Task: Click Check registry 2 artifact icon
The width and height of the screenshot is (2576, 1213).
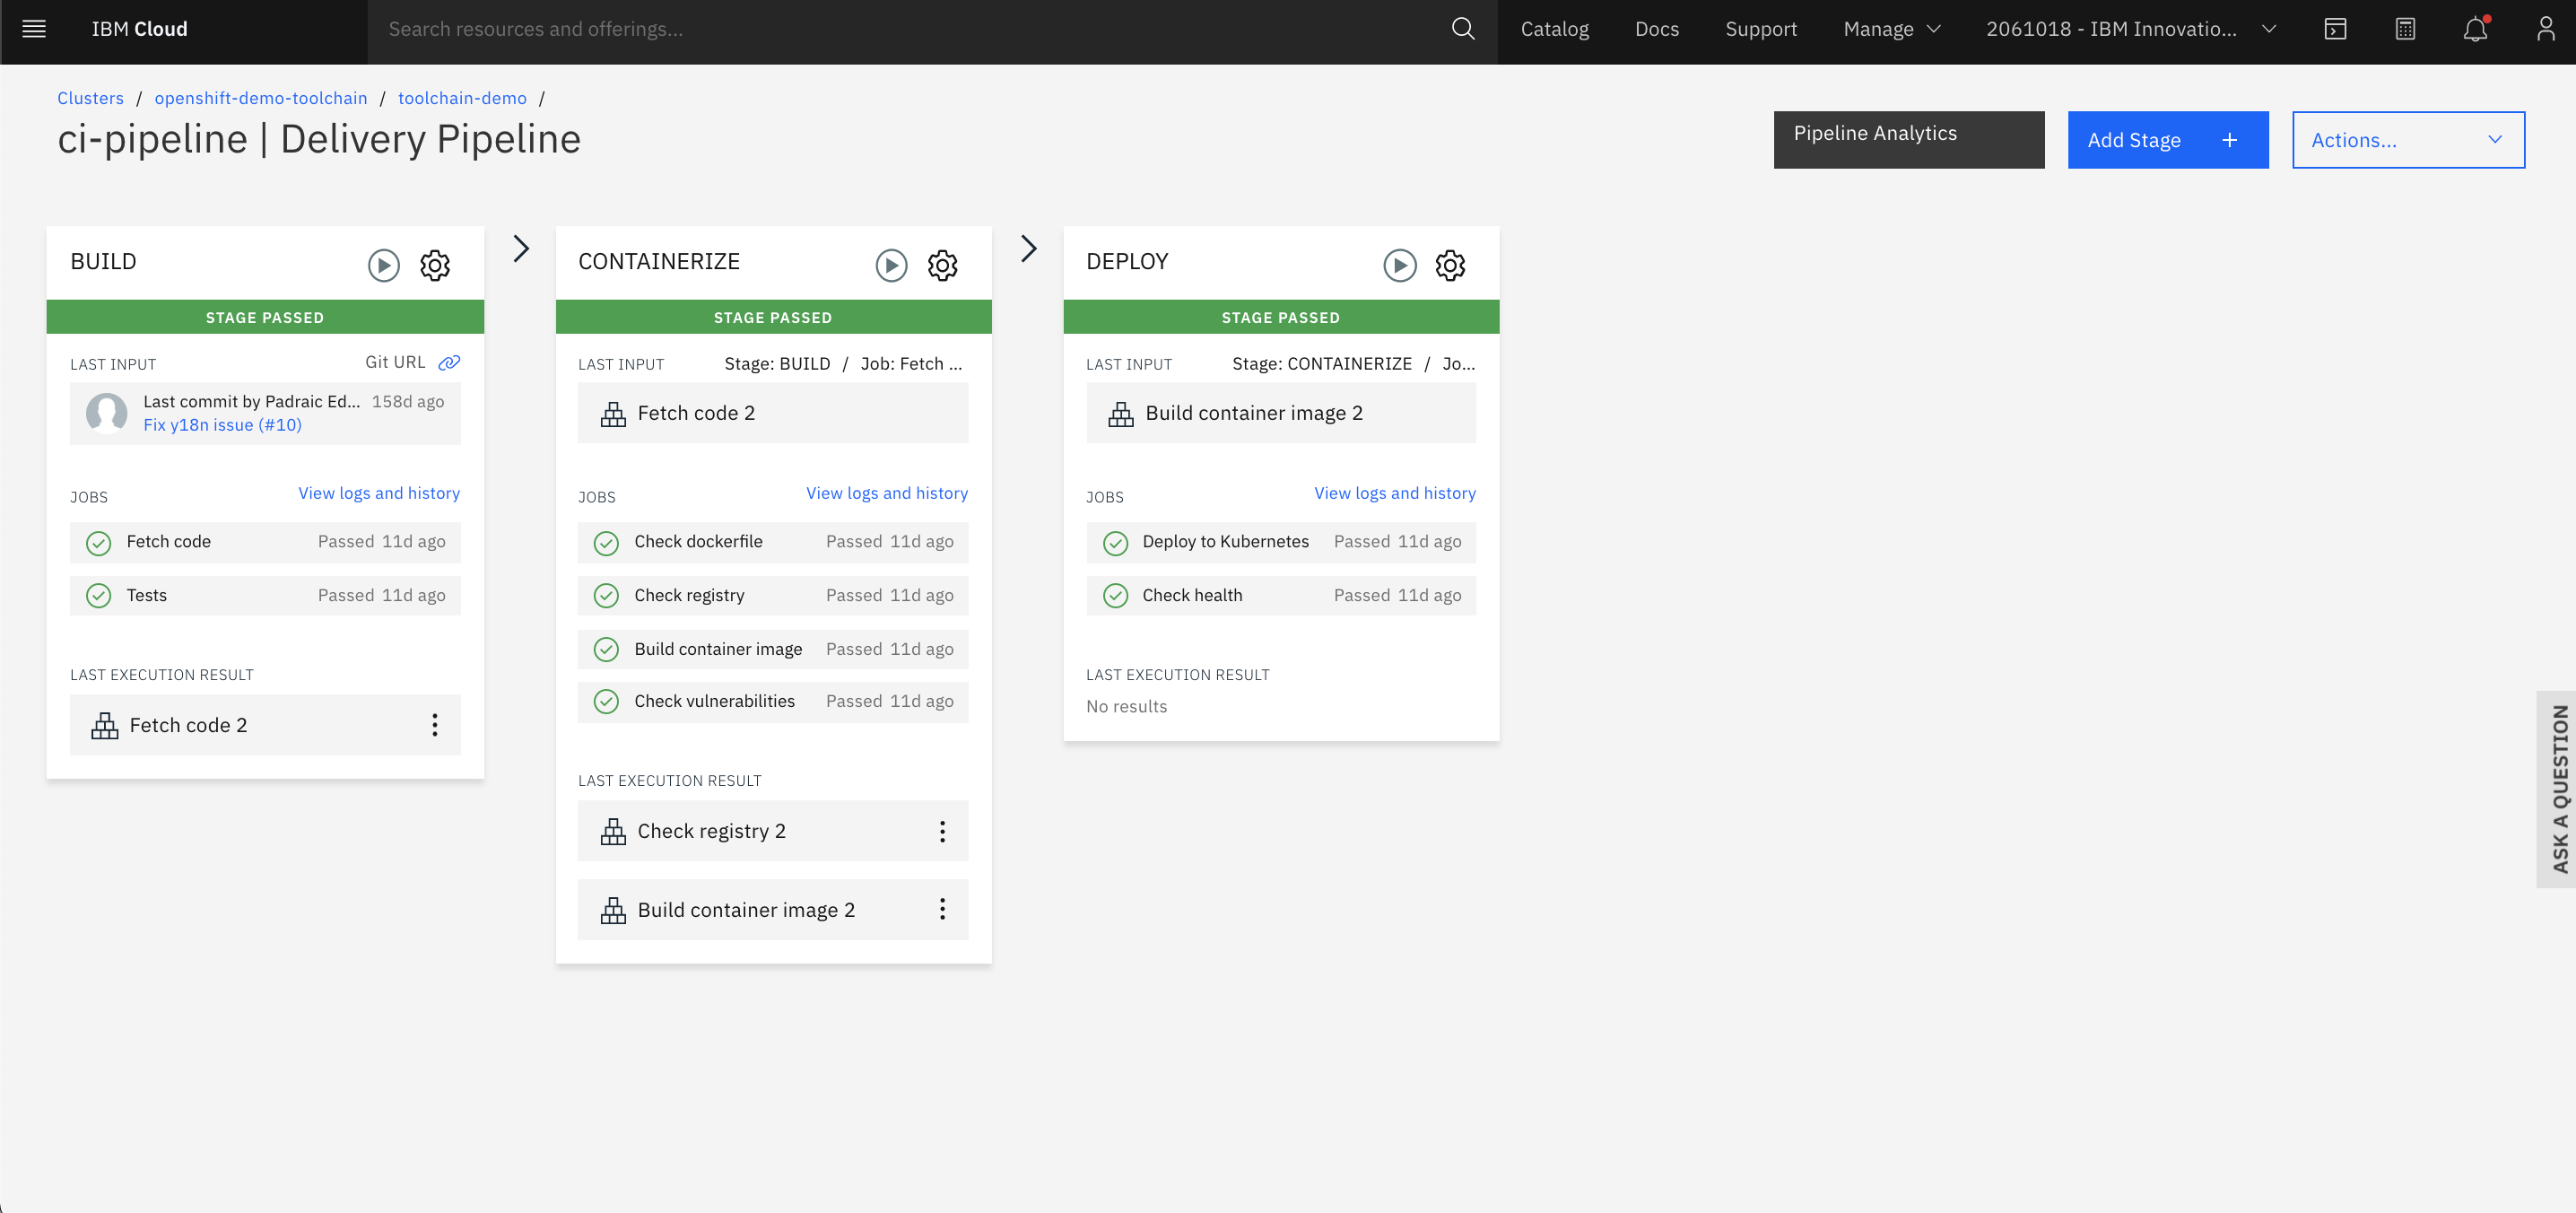Action: click(613, 832)
